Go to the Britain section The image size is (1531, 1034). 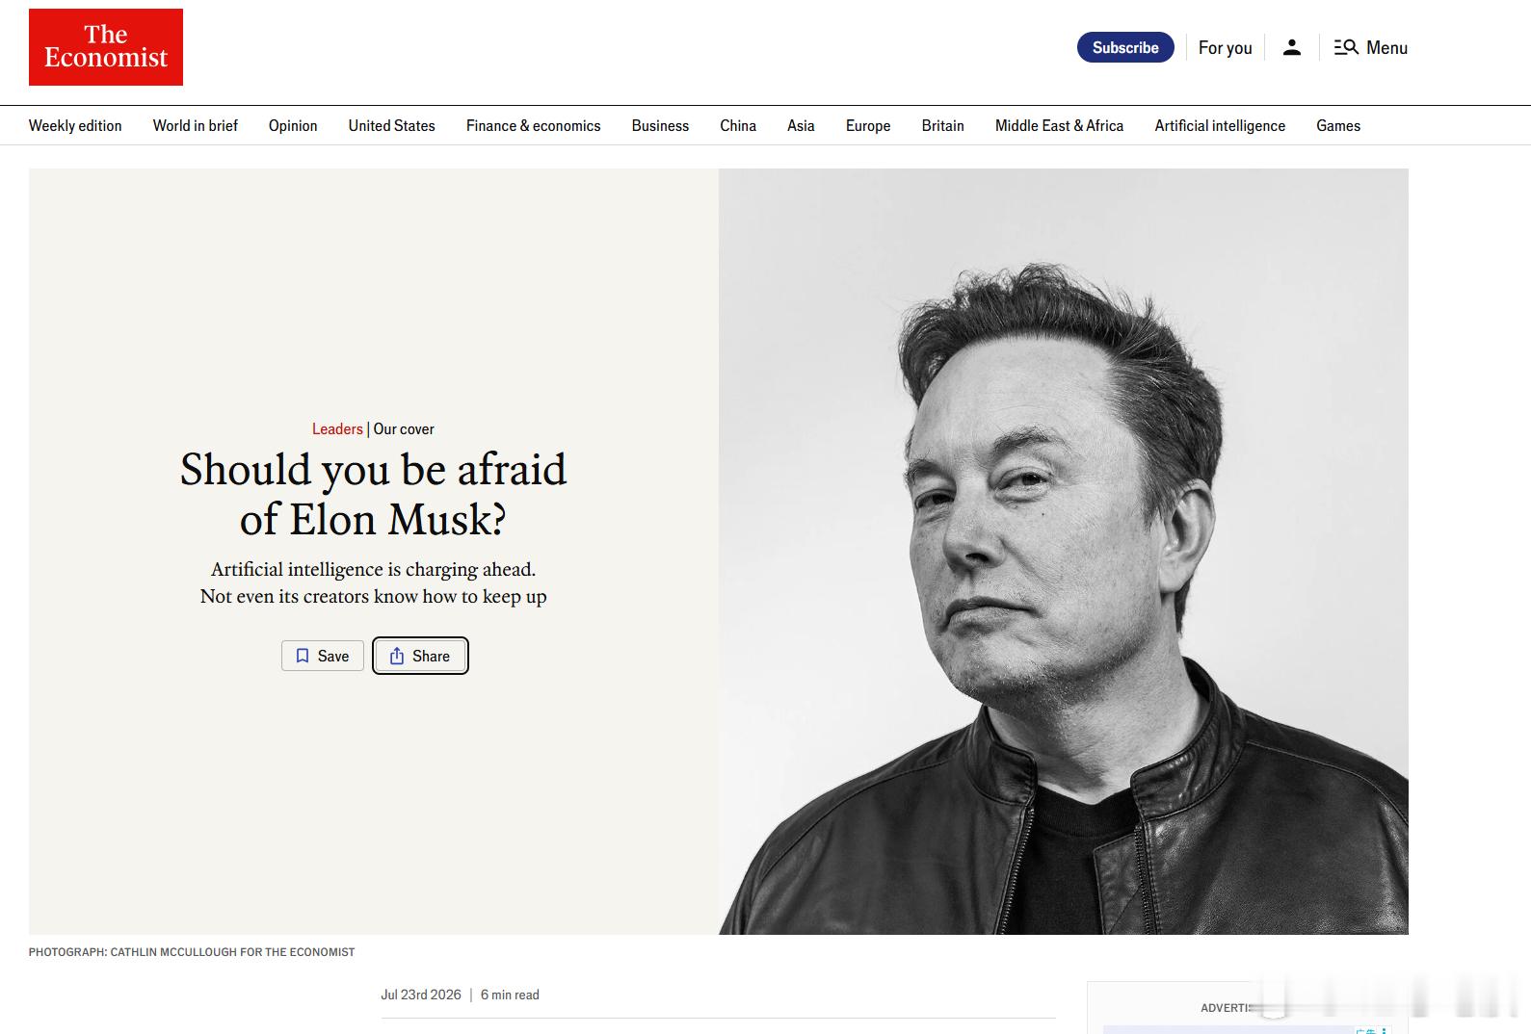[943, 125]
